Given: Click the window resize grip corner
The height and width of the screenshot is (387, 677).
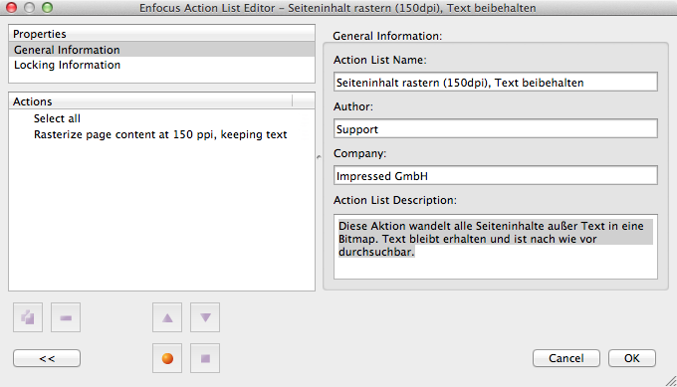Looking at the screenshot, I should pos(671,381).
